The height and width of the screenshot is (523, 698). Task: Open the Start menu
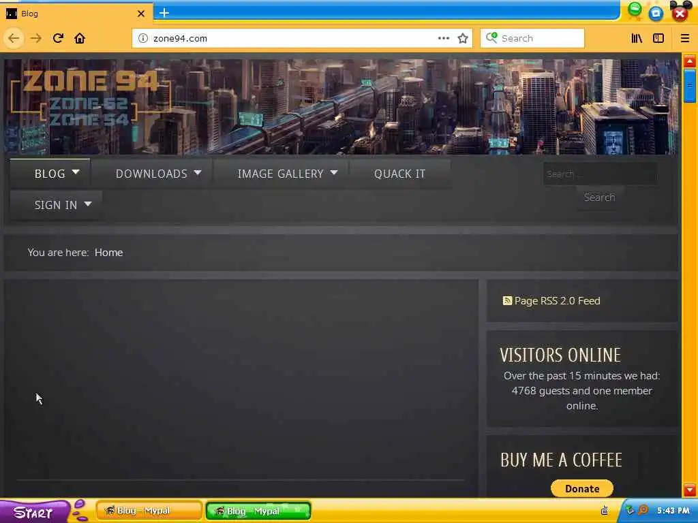(x=34, y=512)
